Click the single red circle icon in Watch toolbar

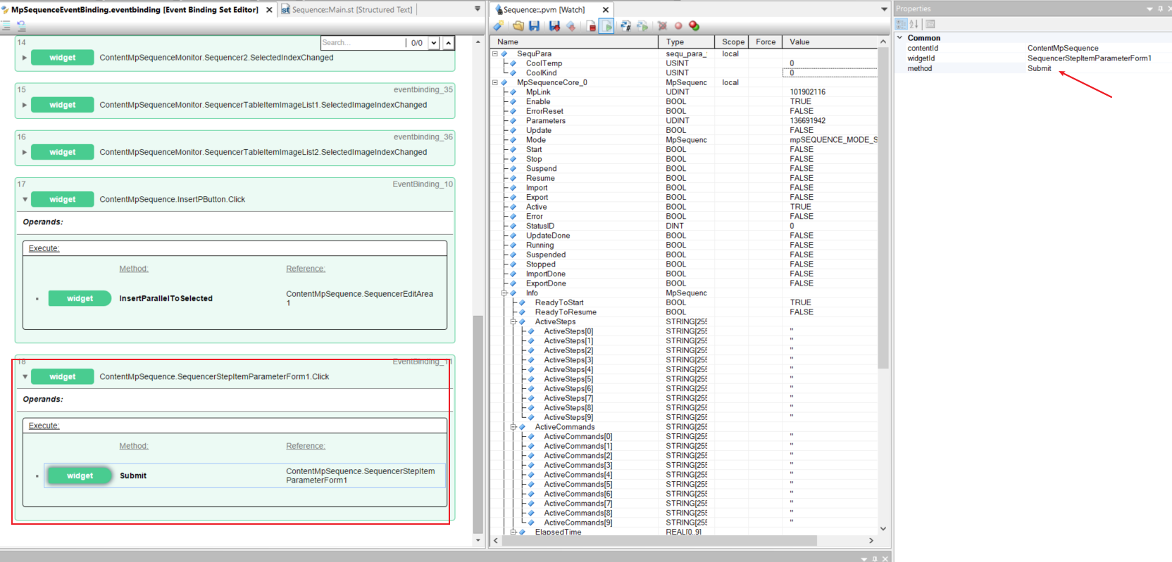click(x=678, y=26)
